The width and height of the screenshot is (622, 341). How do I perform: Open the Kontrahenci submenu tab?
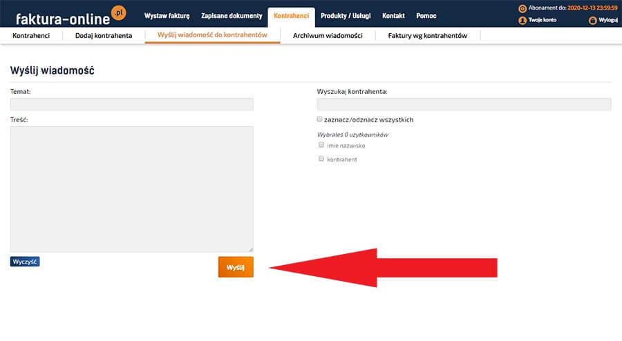tap(31, 36)
